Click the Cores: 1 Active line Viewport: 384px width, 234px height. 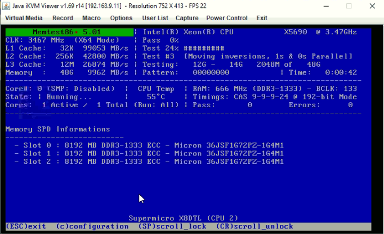pyautogui.click(x=92, y=105)
